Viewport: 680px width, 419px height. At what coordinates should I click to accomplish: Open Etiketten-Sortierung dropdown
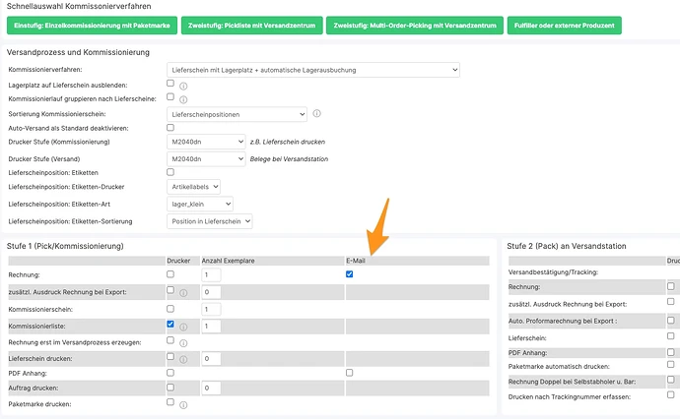coord(210,221)
